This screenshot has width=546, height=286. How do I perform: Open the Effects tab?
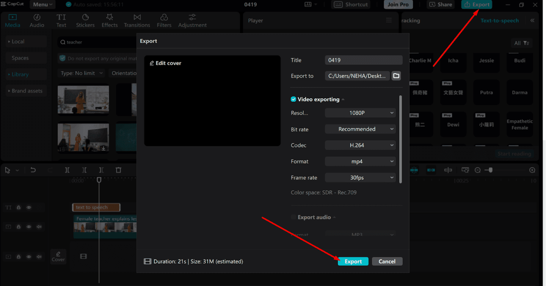(x=110, y=21)
